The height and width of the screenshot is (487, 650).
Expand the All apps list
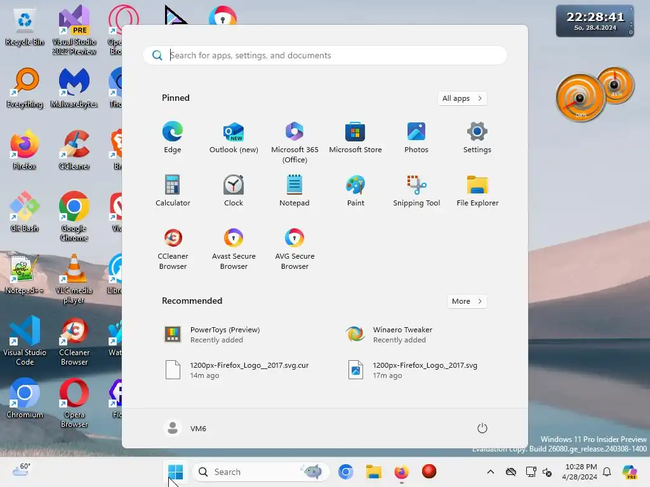pos(462,98)
